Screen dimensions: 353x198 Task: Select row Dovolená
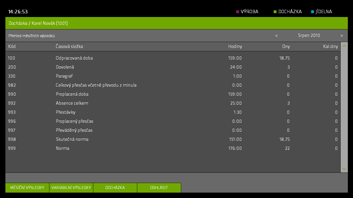pyautogui.click(x=173, y=67)
